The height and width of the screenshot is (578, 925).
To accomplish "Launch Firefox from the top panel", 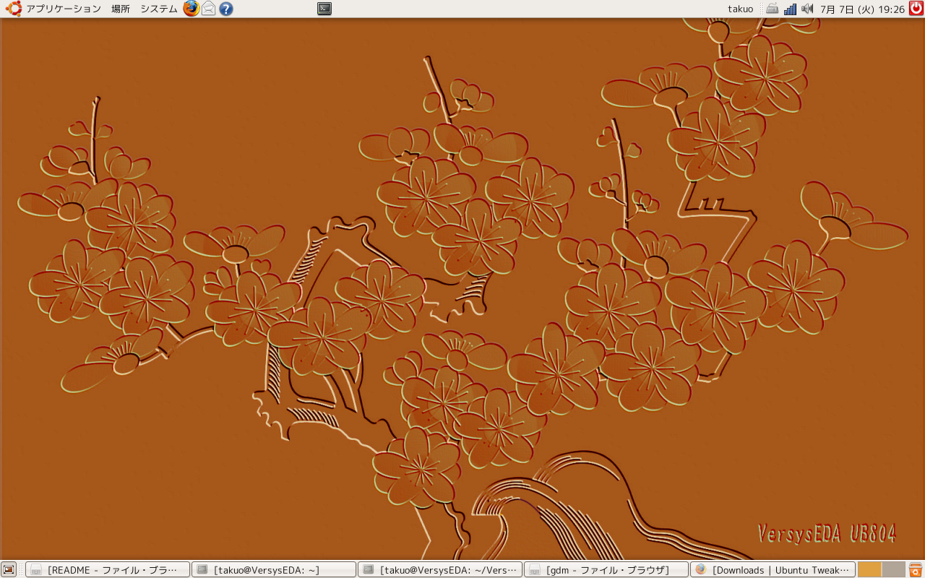I will tap(191, 9).
